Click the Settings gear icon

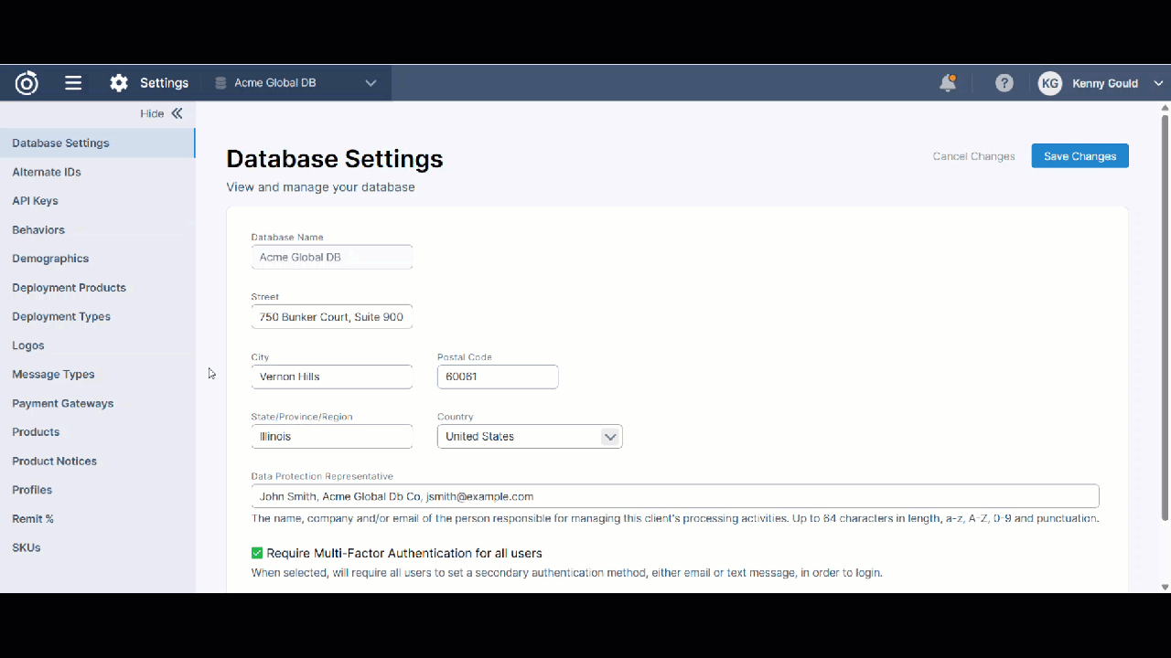119,83
